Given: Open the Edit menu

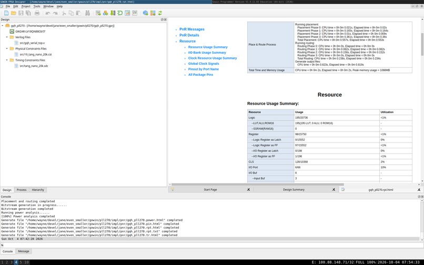Looking at the screenshot, I should [x=16, y=6].
